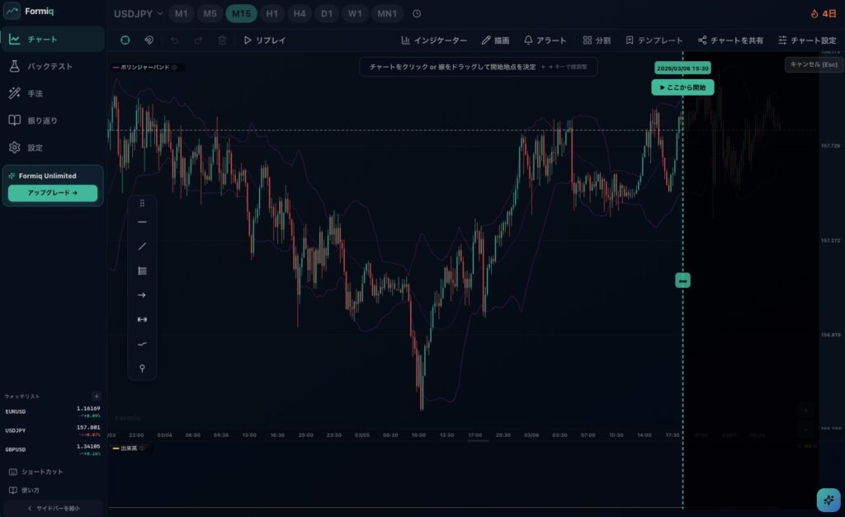Select the price range measure tool
The width and height of the screenshot is (845, 517).
click(142, 319)
